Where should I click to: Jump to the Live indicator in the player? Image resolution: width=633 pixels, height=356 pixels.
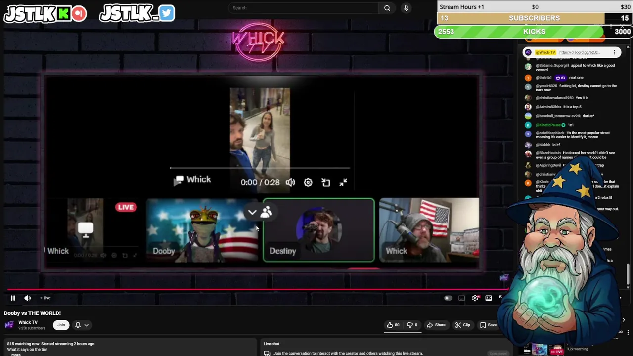(x=46, y=298)
